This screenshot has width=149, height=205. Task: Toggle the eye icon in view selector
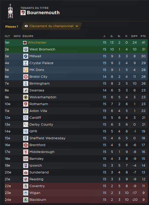(26, 26)
